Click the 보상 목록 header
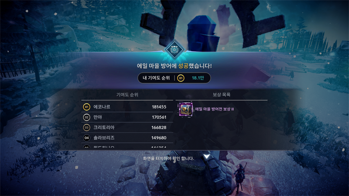 (222, 95)
